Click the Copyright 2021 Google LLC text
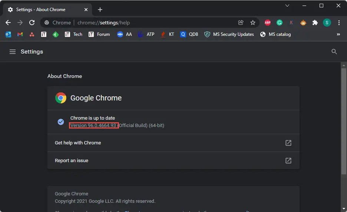The image size is (347, 212). pyautogui.click(x=105, y=201)
